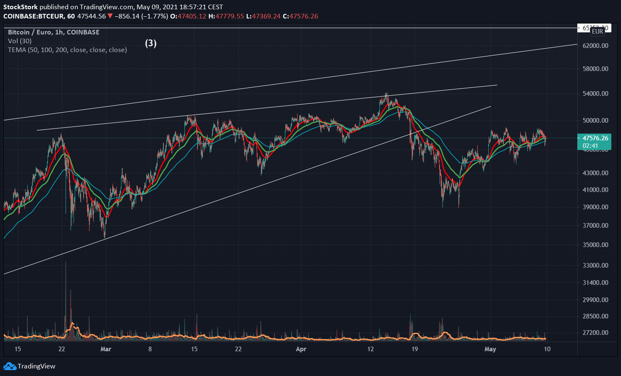Viewport: 621px width, 376px height.
Task: Click the low value L:47369.24
Action: point(263,16)
